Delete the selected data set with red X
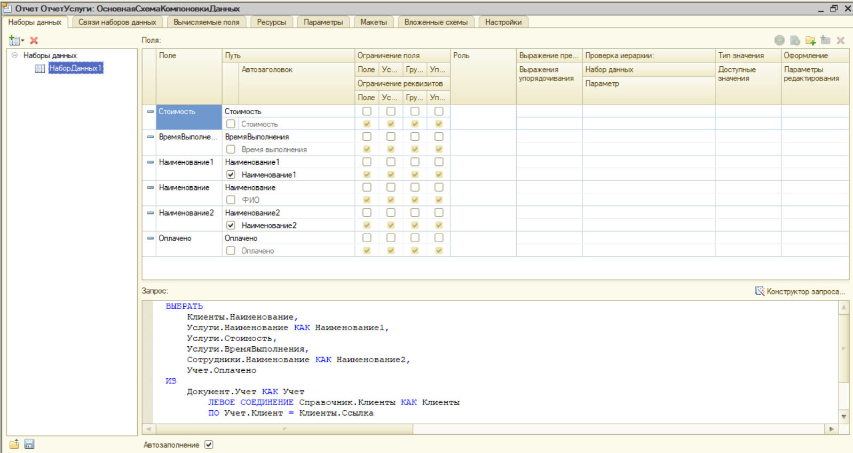This screenshot has width=853, height=453. pos(34,41)
